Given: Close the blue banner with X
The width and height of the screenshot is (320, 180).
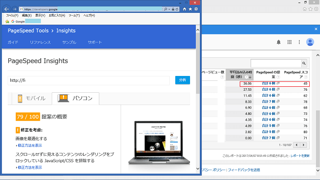Looking at the screenshot, I should pyautogui.click(x=316, y=29).
